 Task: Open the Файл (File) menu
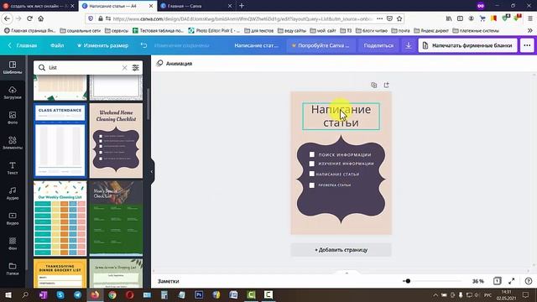pyautogui.click(x=57, y=45)
